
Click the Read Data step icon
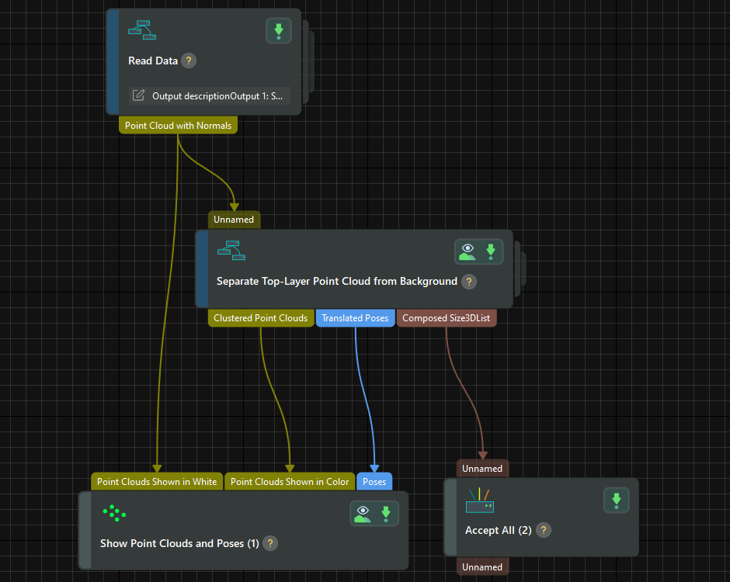tap(143, 31)
